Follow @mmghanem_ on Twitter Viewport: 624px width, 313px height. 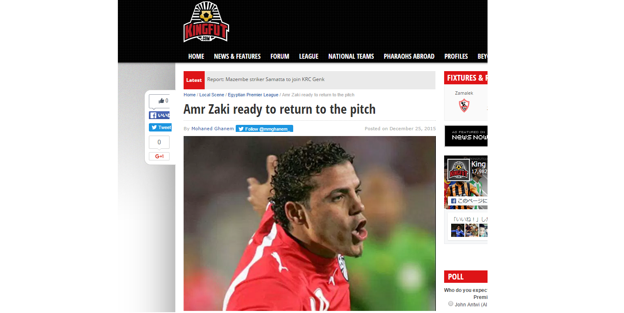[264, 129]
